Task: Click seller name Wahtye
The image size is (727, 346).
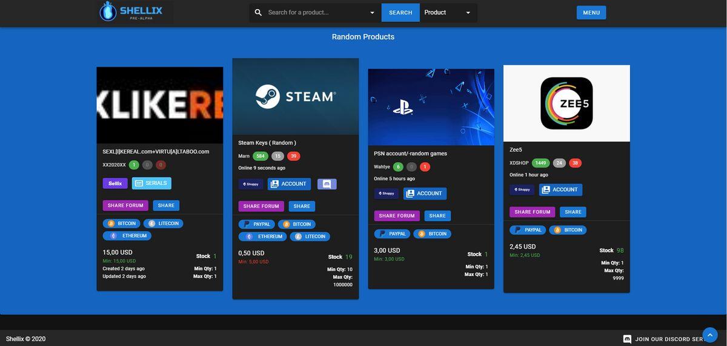Action: [382, 167]
